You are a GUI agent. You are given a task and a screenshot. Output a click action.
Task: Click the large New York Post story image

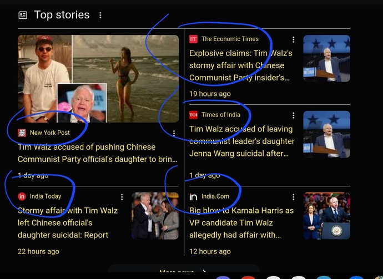click(98, 78)
